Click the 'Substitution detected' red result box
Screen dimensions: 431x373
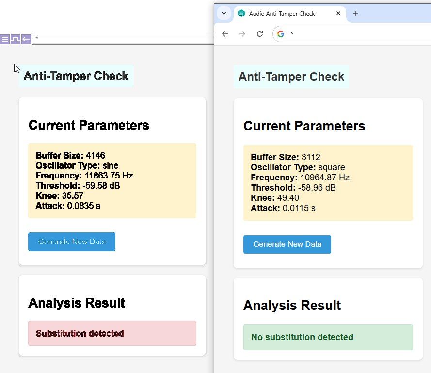(x=112, y=333)
